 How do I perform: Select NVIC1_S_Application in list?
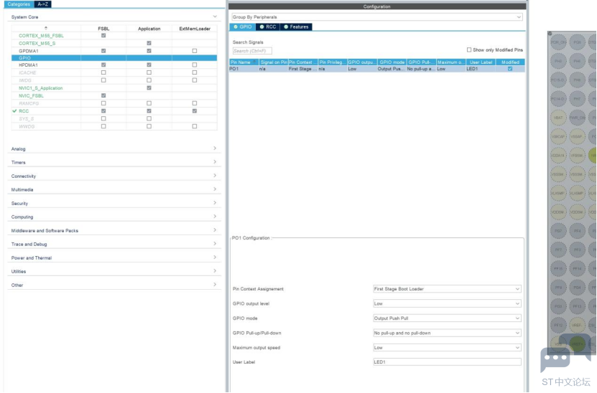point(41,88)
